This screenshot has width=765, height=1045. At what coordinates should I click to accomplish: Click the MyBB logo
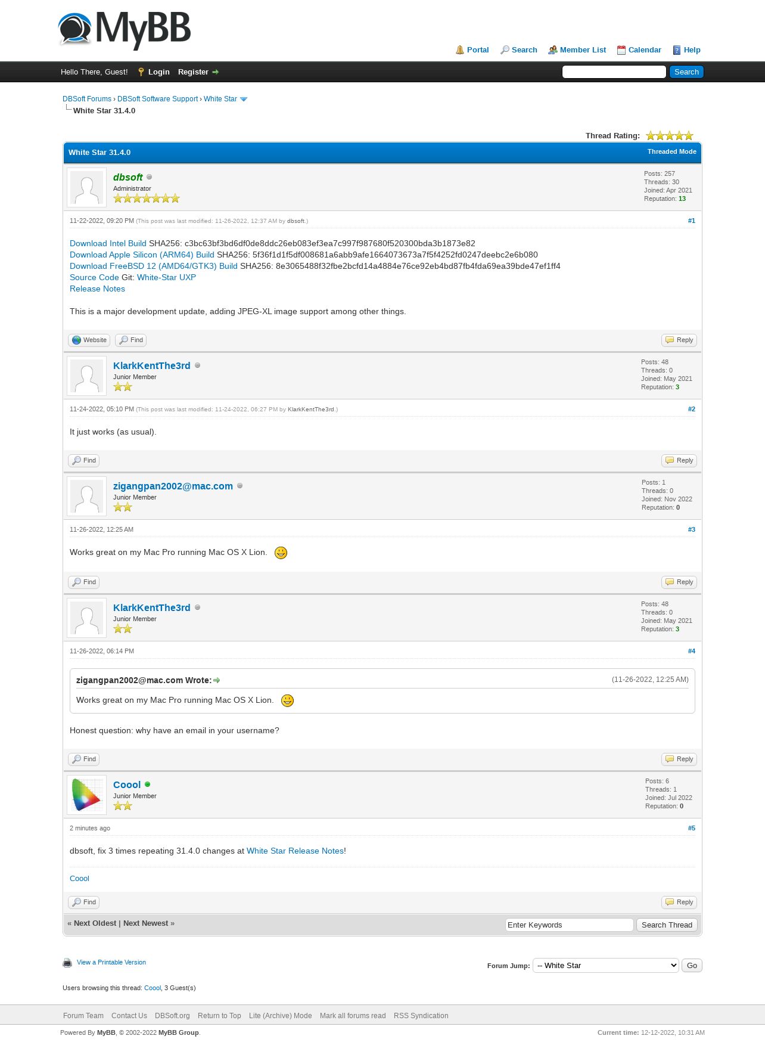[125, 30]
